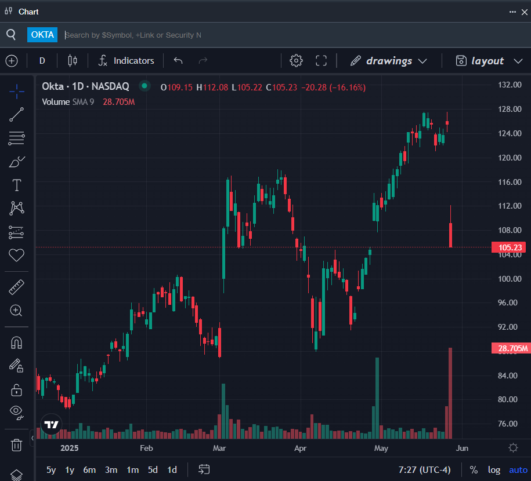Image resolution: width=531 pixels, height=481 pixels.
Task: Select the 5d time range
Action: (153, 470)
